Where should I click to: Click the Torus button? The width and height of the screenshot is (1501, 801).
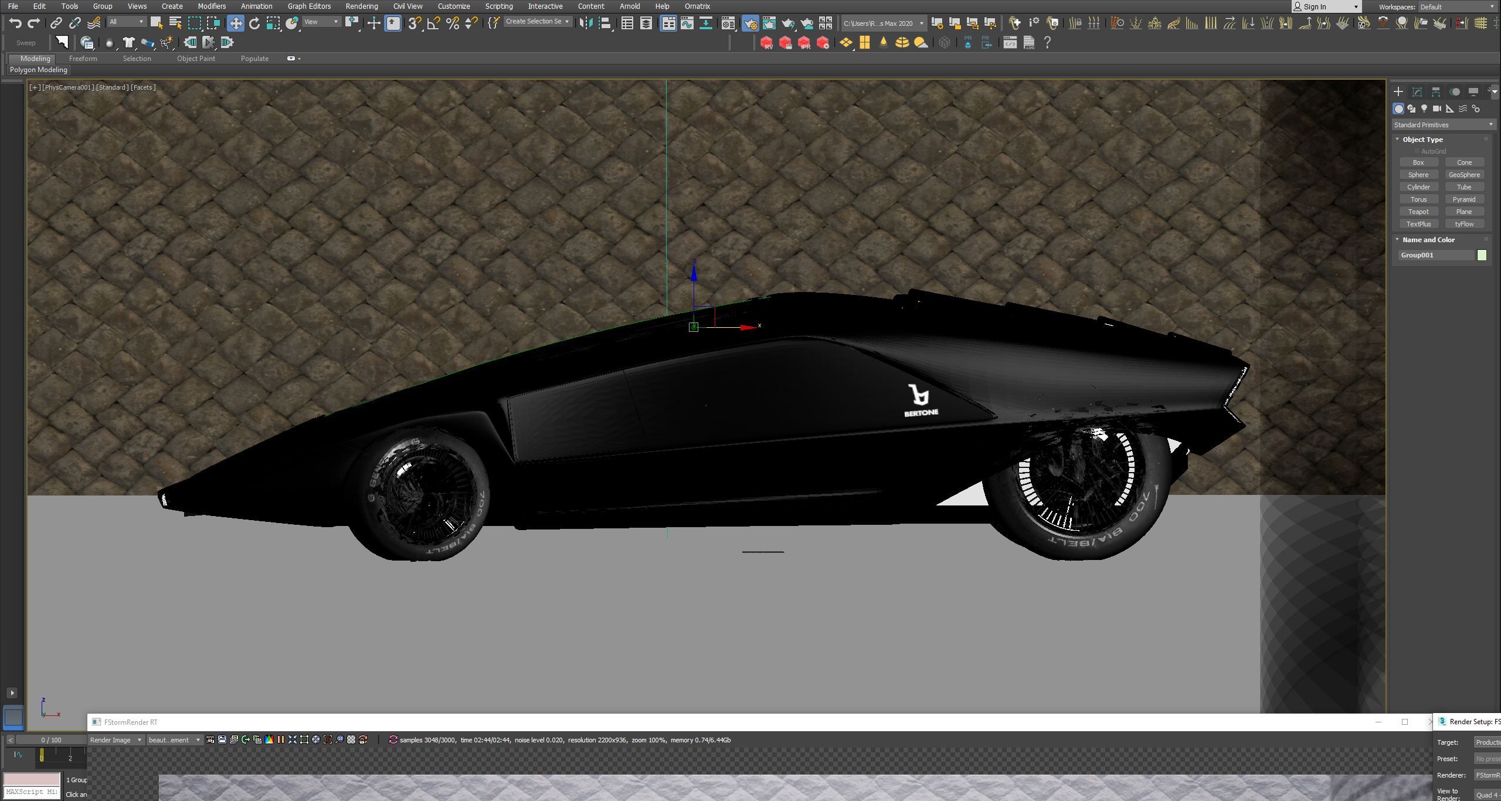[1418, 199]
